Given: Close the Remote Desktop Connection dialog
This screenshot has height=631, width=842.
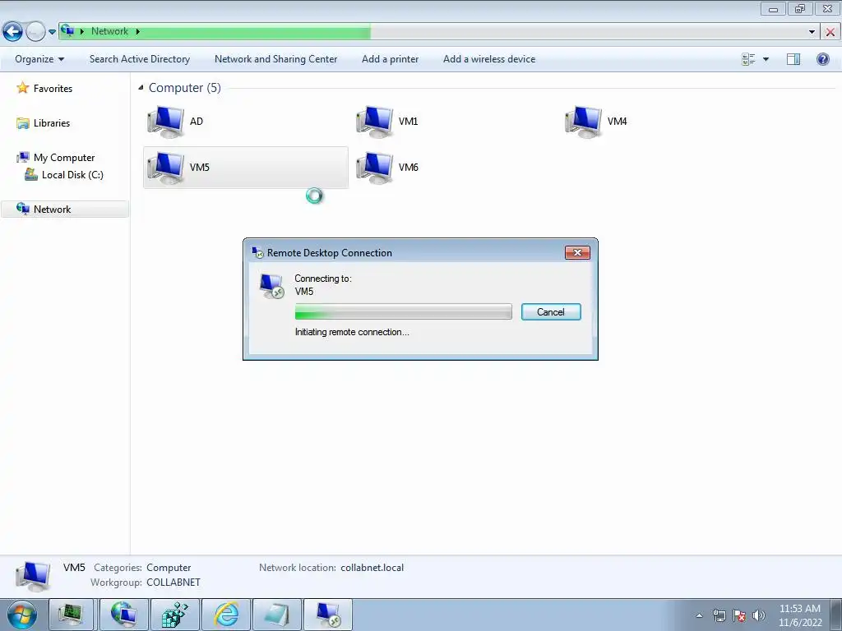Looking at the screenshot, I should (577, 253).
